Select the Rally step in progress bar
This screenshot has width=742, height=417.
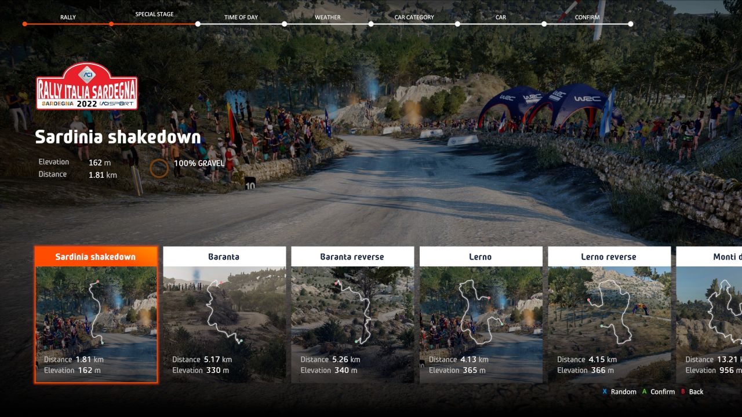(x=68, y=17)
